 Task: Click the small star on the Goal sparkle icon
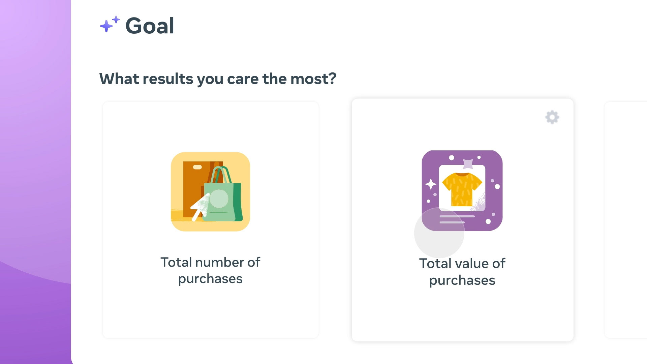tap(116, 20)
